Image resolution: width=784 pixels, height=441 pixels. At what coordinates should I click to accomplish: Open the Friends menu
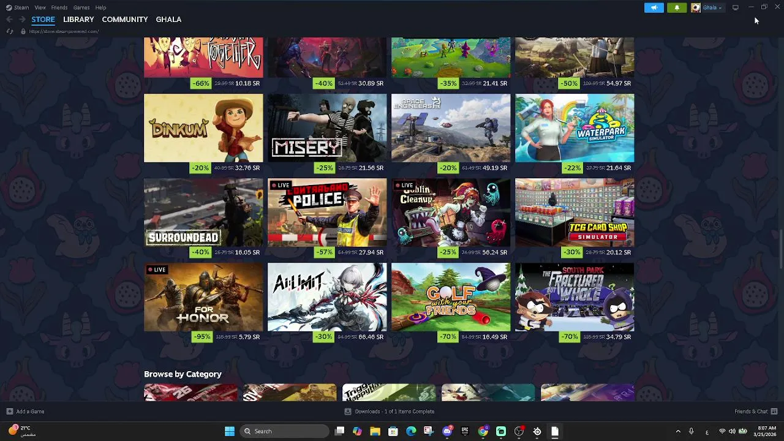click(x=59, y=7)
